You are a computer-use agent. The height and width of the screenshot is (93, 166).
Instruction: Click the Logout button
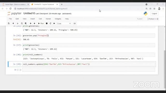154,14
